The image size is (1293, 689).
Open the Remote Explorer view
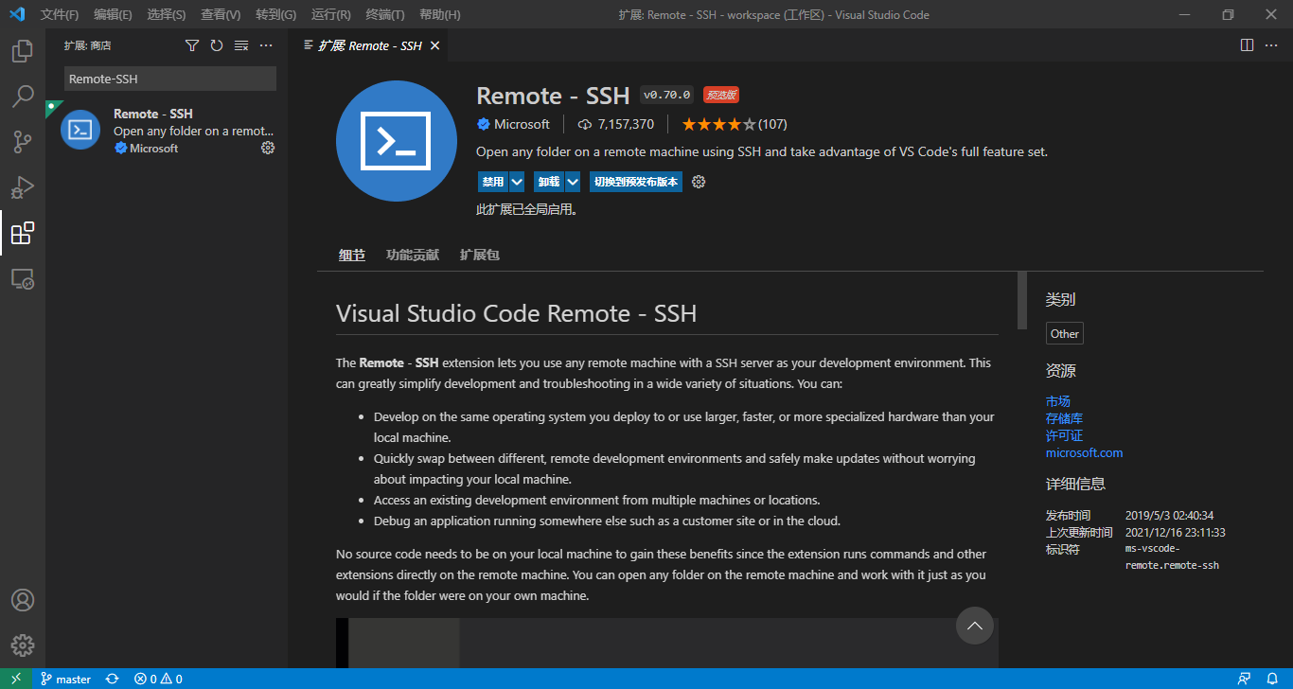23,278
